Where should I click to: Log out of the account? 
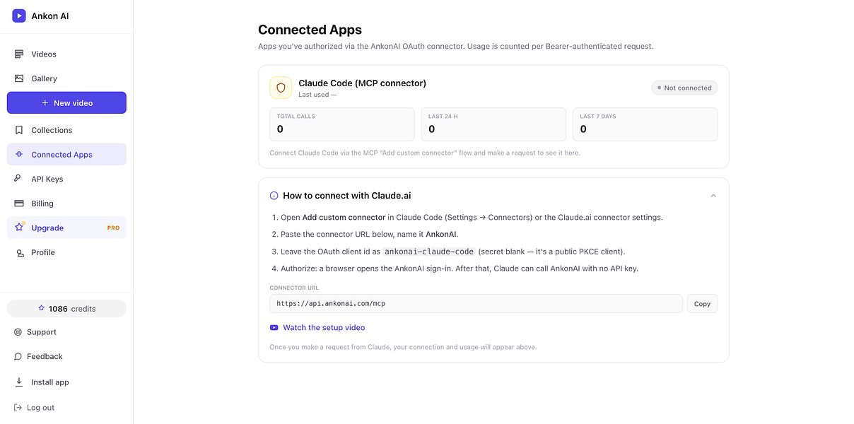34,408
